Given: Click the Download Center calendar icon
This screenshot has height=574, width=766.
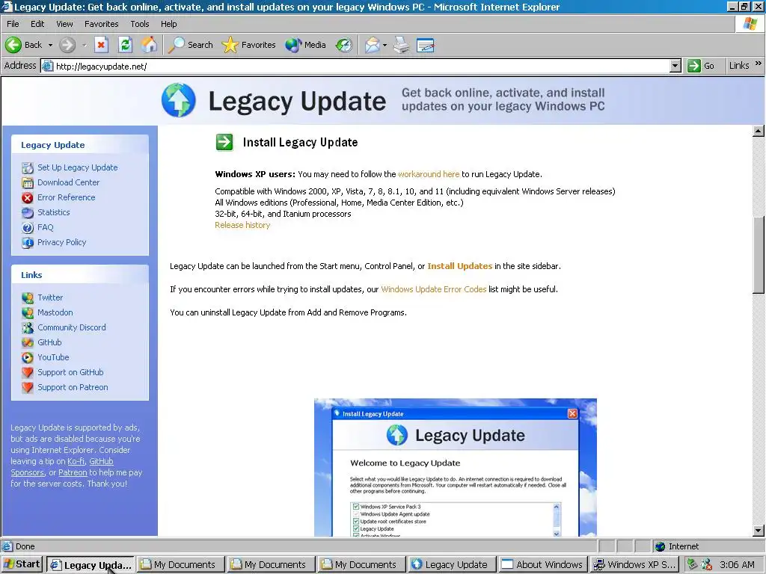Looking at the screenshot, I should point(28,183).
